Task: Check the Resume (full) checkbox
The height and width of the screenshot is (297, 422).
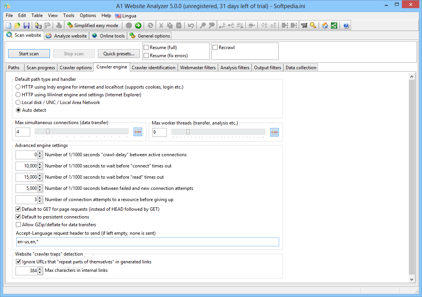Action: tap(146, 48)
